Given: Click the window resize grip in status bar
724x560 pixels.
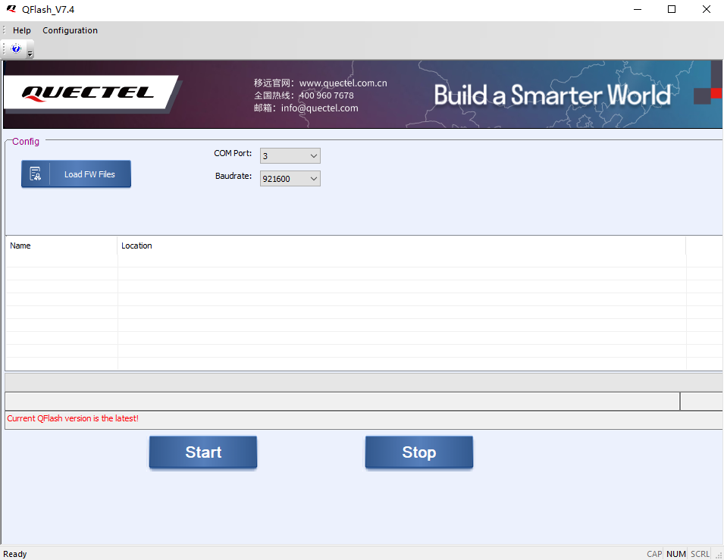Looking at the screenshot, I should [719, 555].
